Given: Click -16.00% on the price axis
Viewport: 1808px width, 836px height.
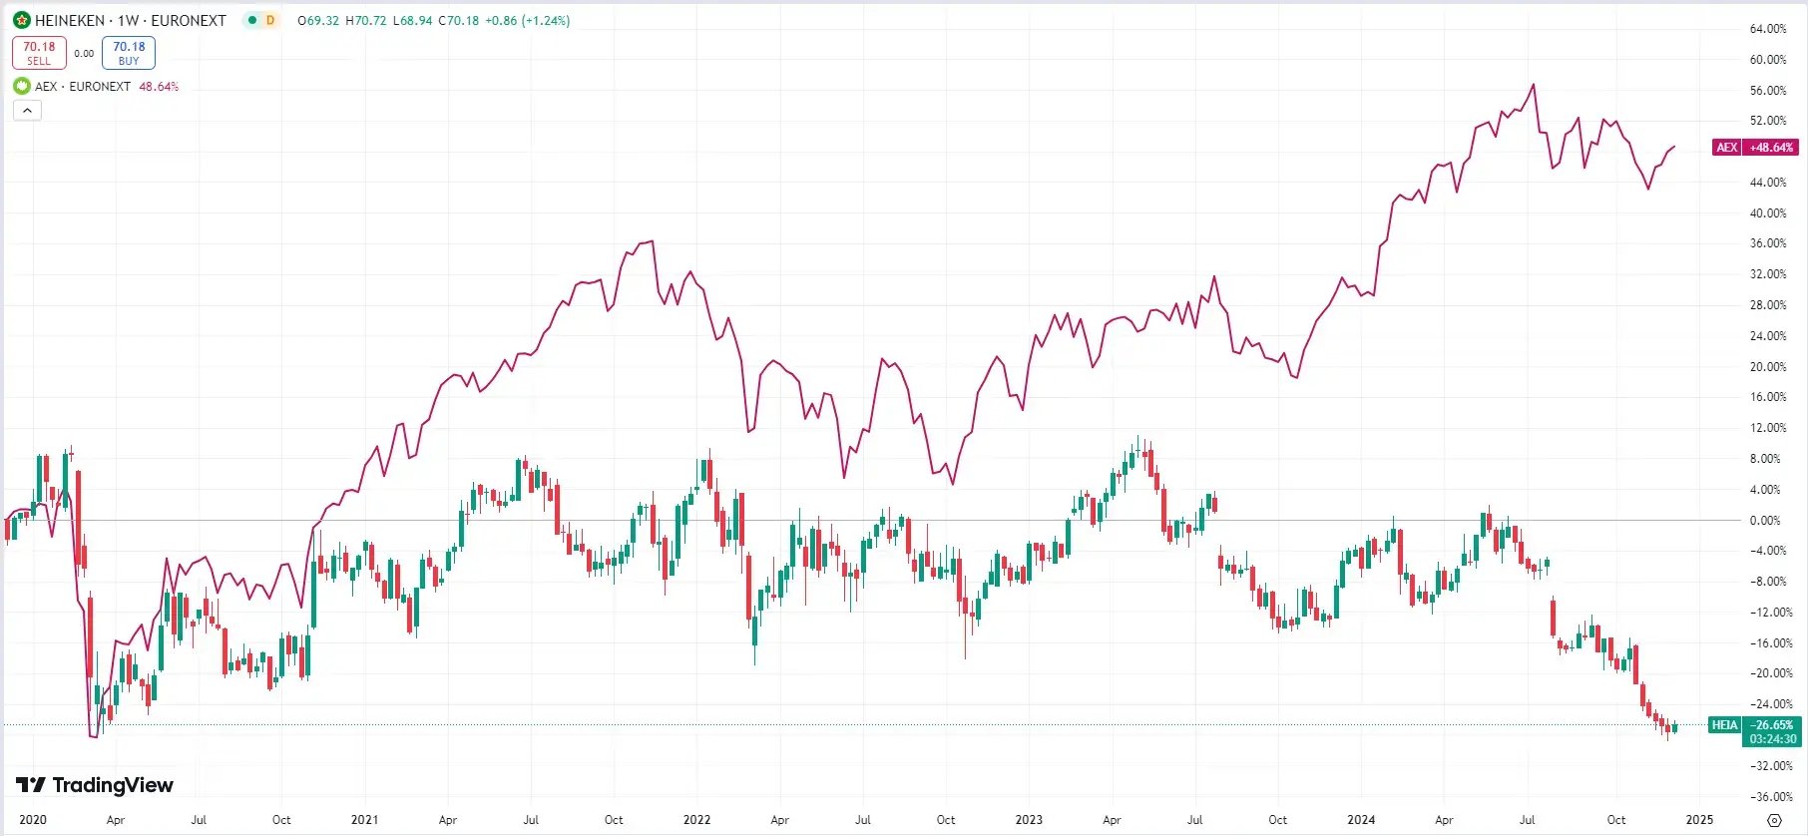Looking at the screenshot, I should pos(1771,643).
